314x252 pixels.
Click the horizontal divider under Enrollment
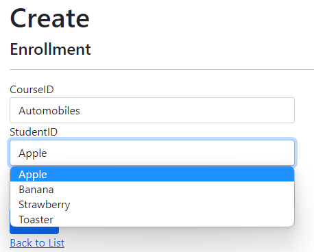162,69
